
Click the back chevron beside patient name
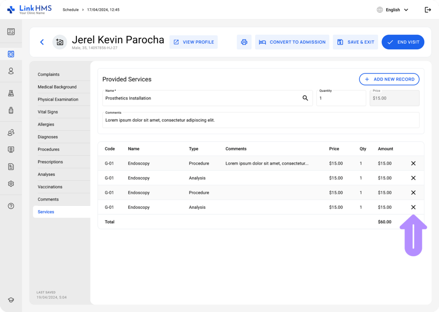click(42, 42)
